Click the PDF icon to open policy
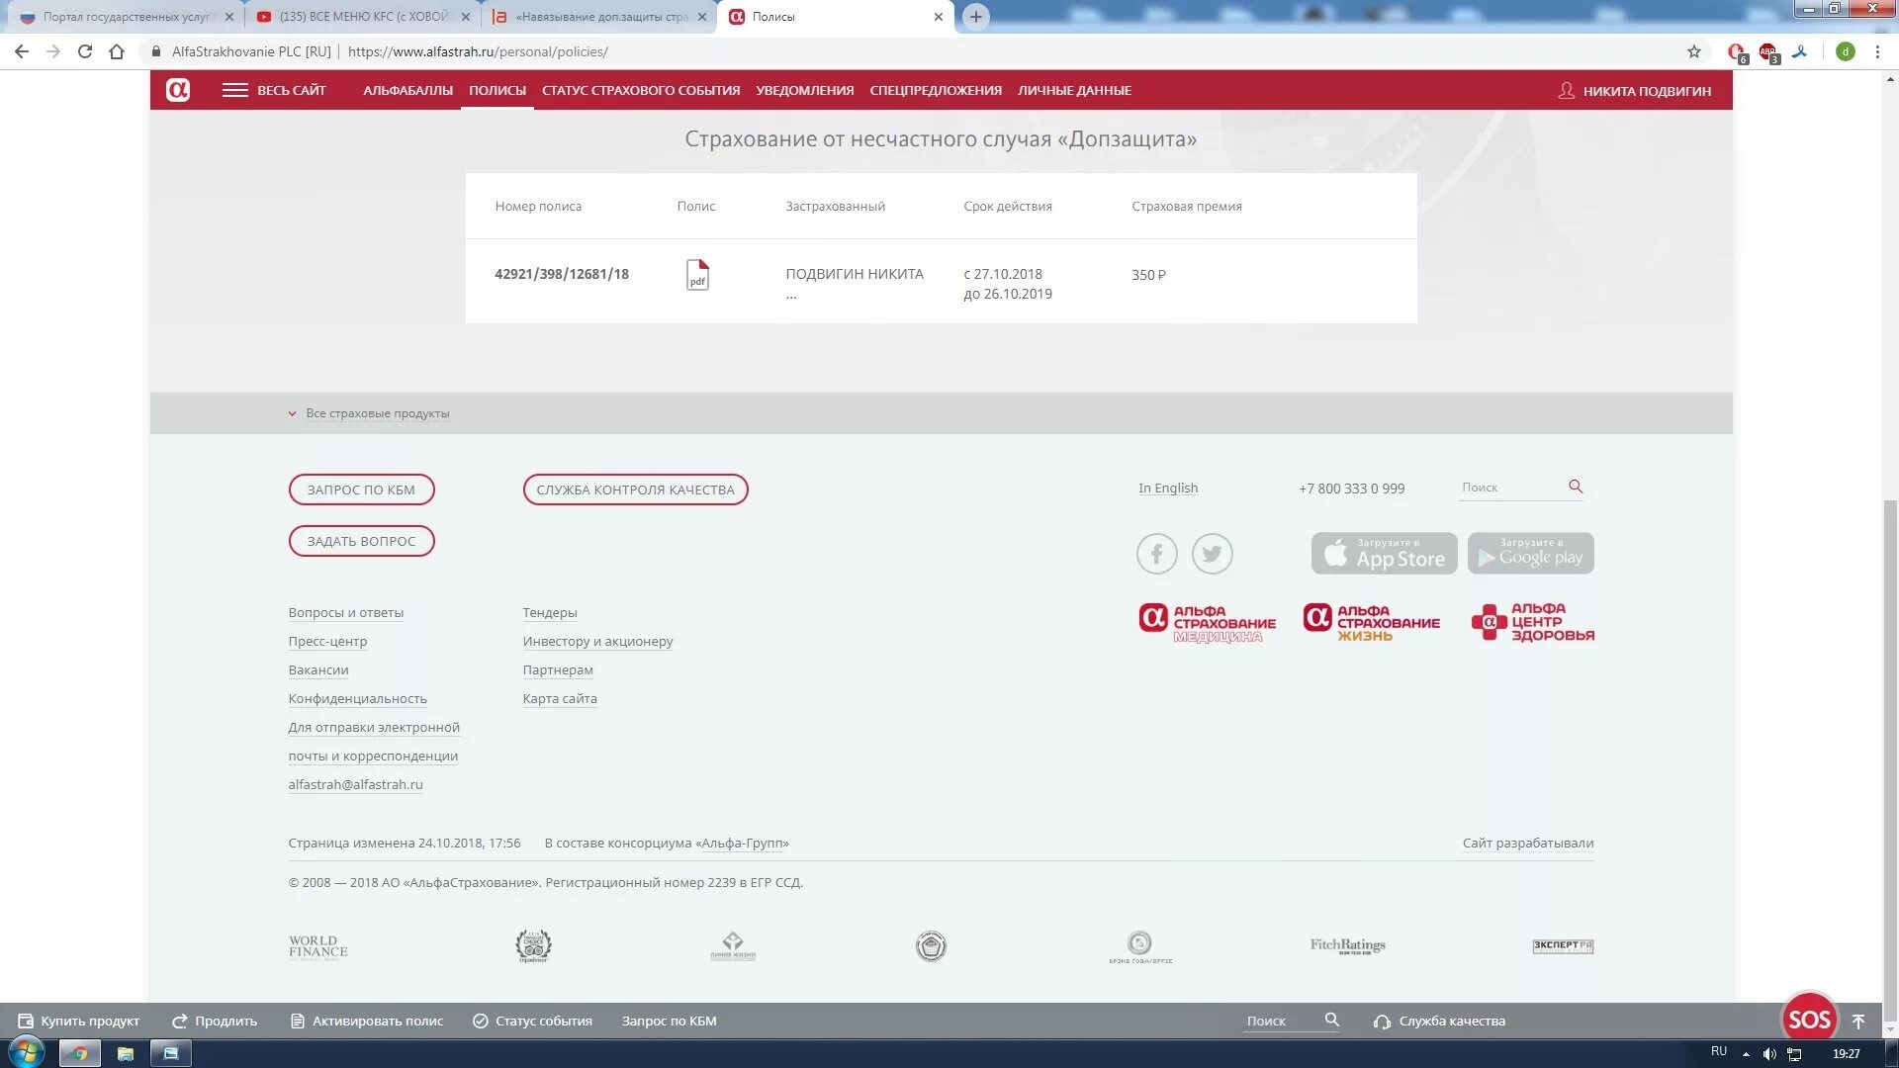This screenshot has height=1068, width=1899. [x=696, y=275]
